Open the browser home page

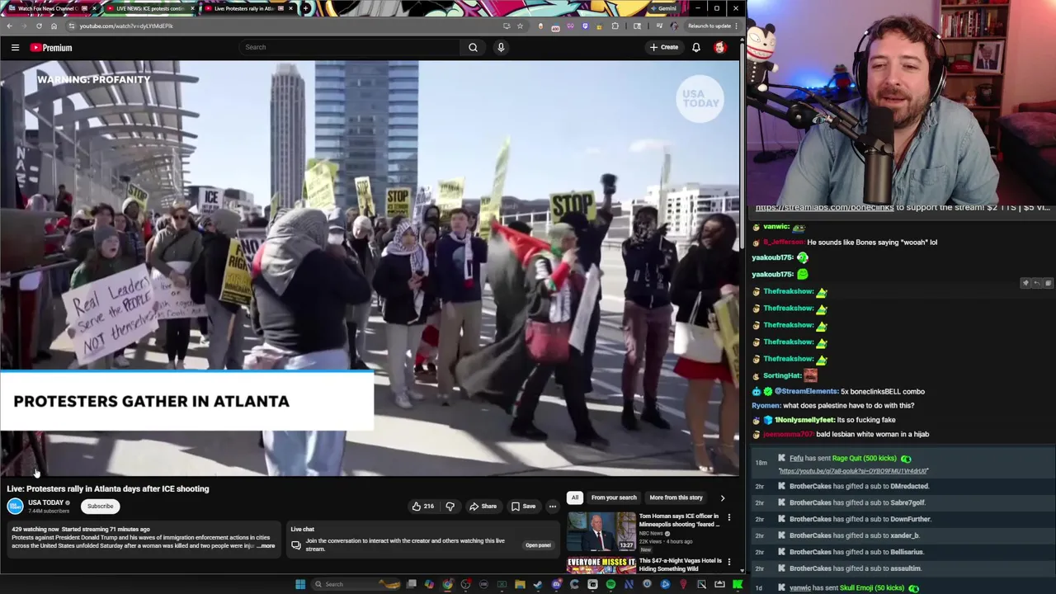point(54,26)
